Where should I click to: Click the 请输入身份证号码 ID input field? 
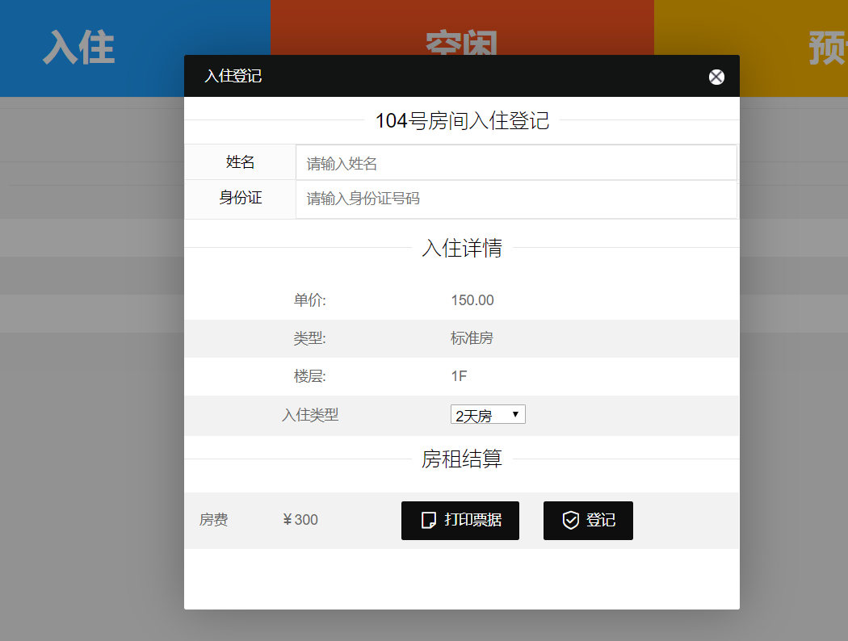(516, 199)
